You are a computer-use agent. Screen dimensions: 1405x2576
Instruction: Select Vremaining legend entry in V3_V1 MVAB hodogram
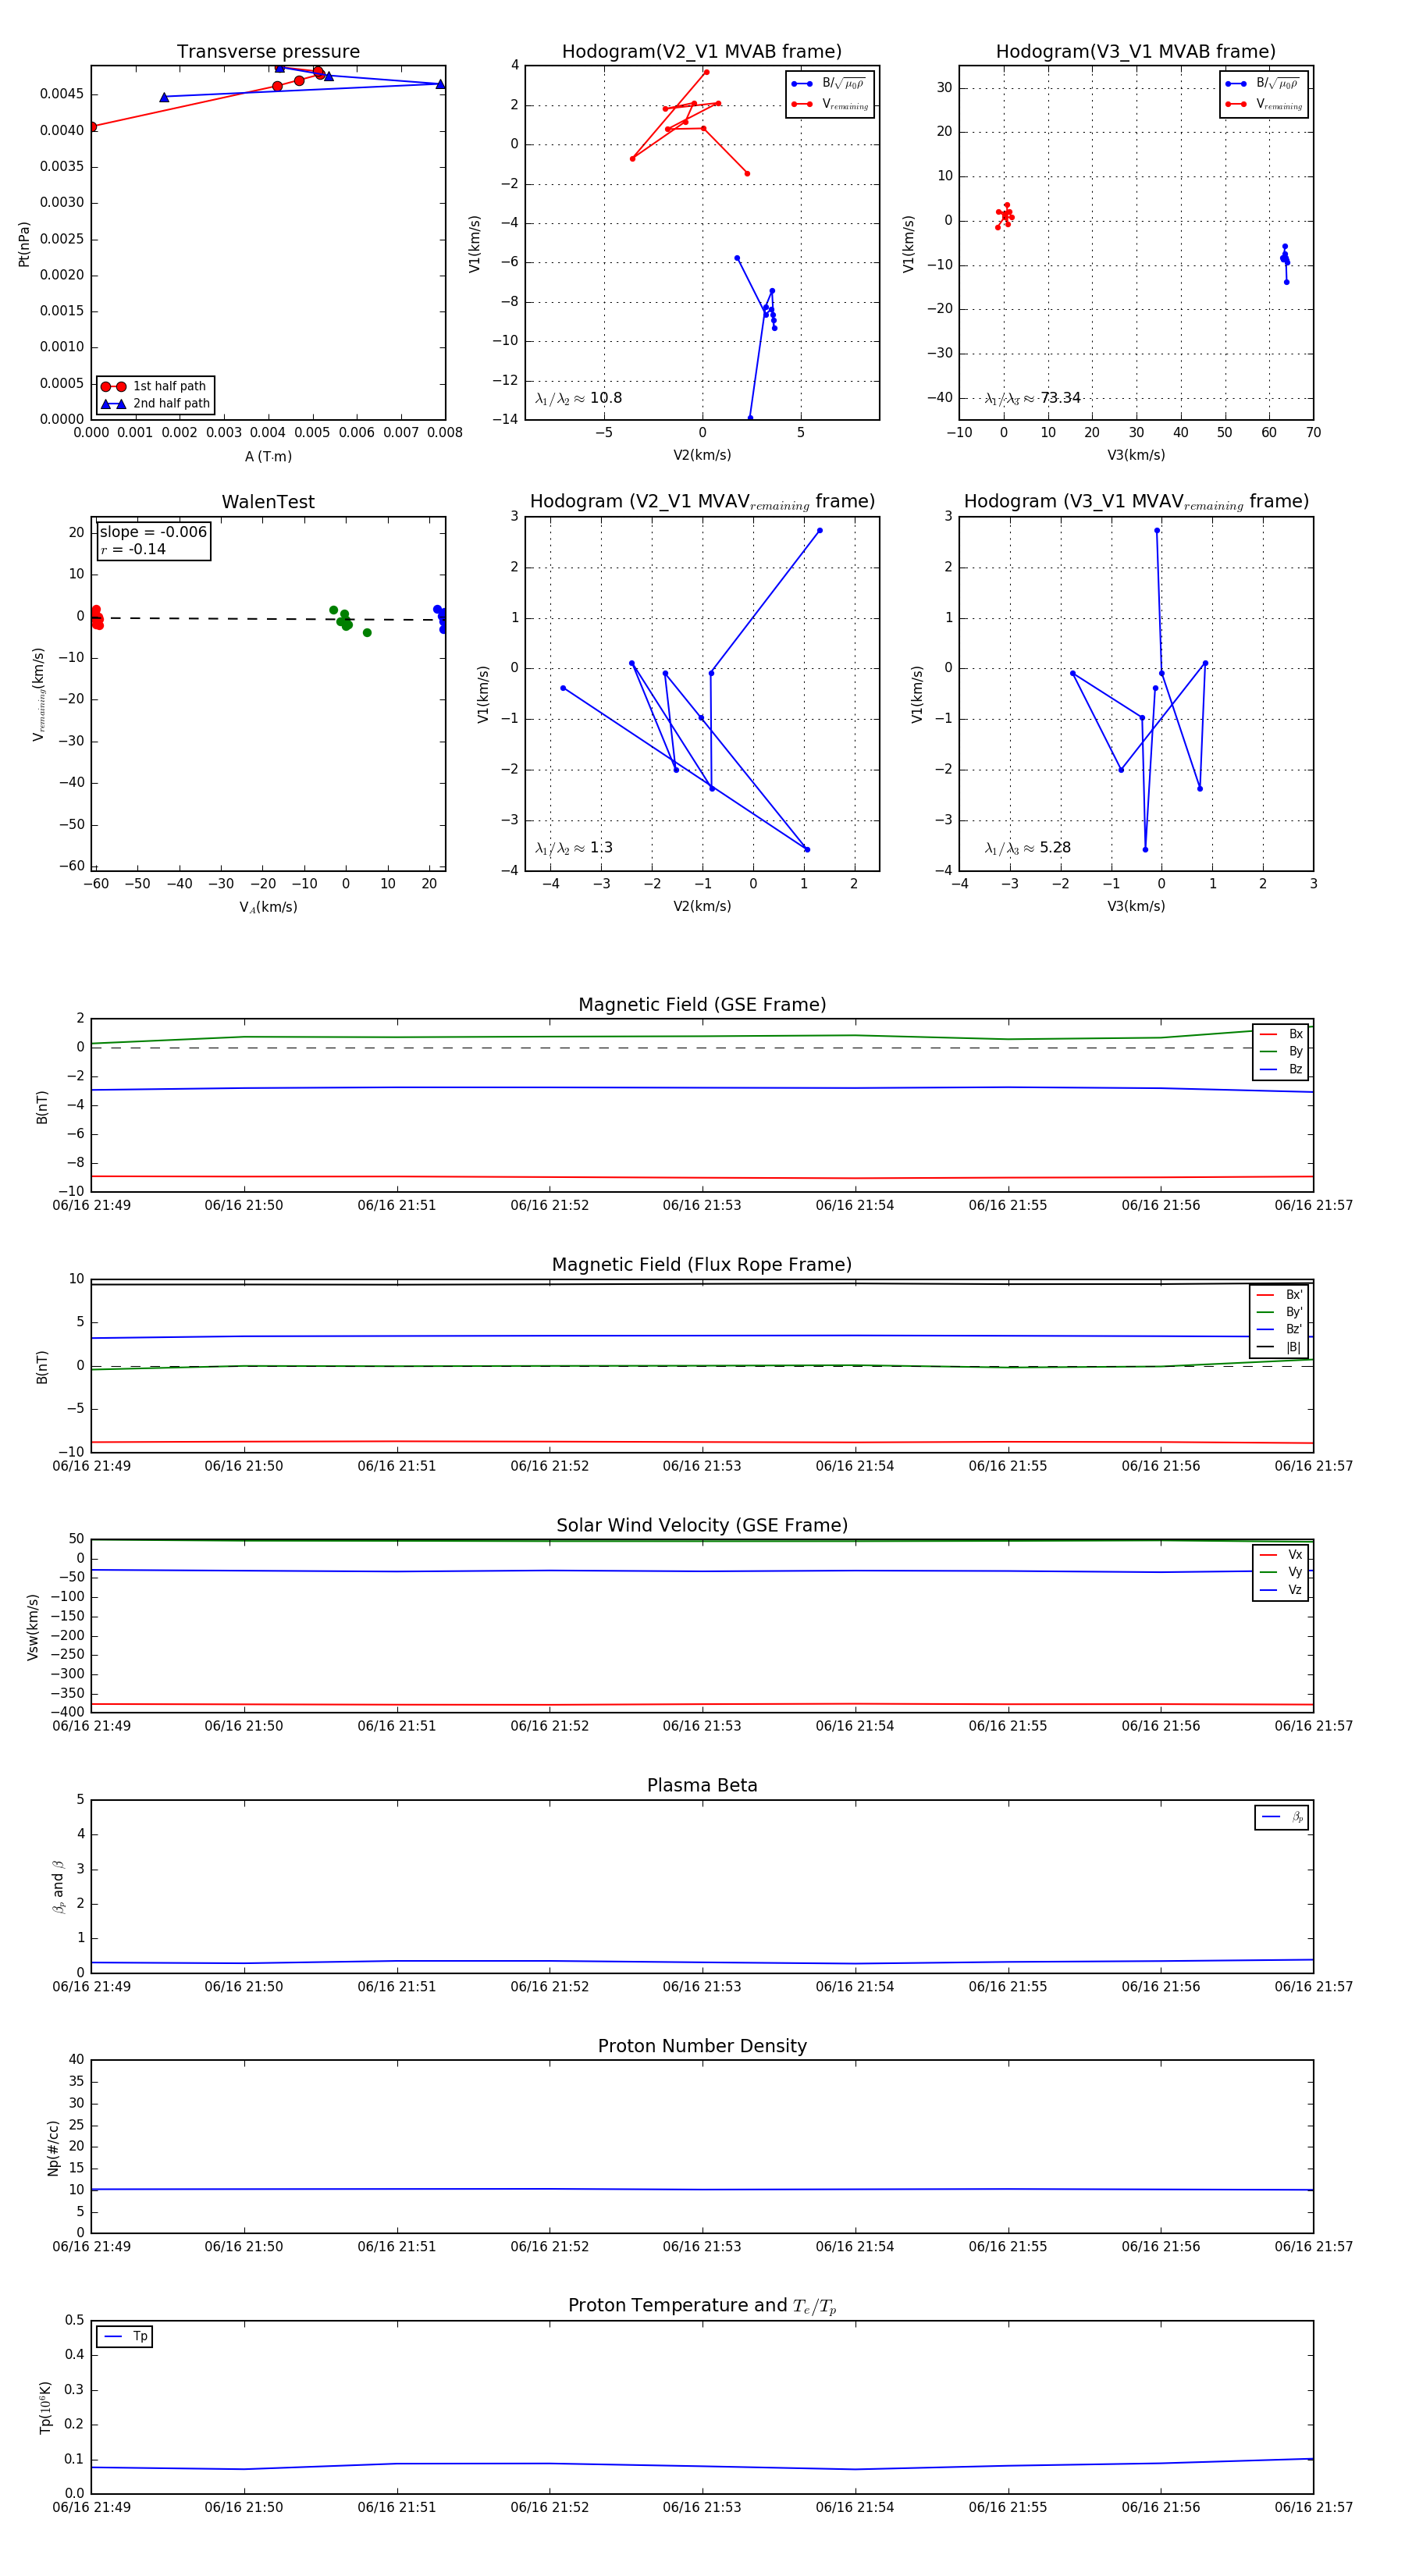[1264, 104]
